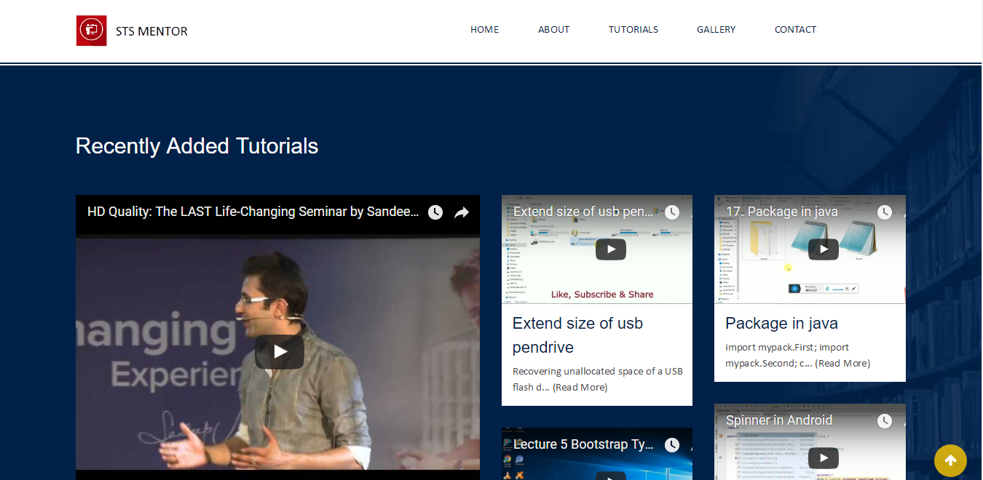The image size is (983, 480).
Task: Click Share arrow on seminar video
Action: (x=462, y=212)
